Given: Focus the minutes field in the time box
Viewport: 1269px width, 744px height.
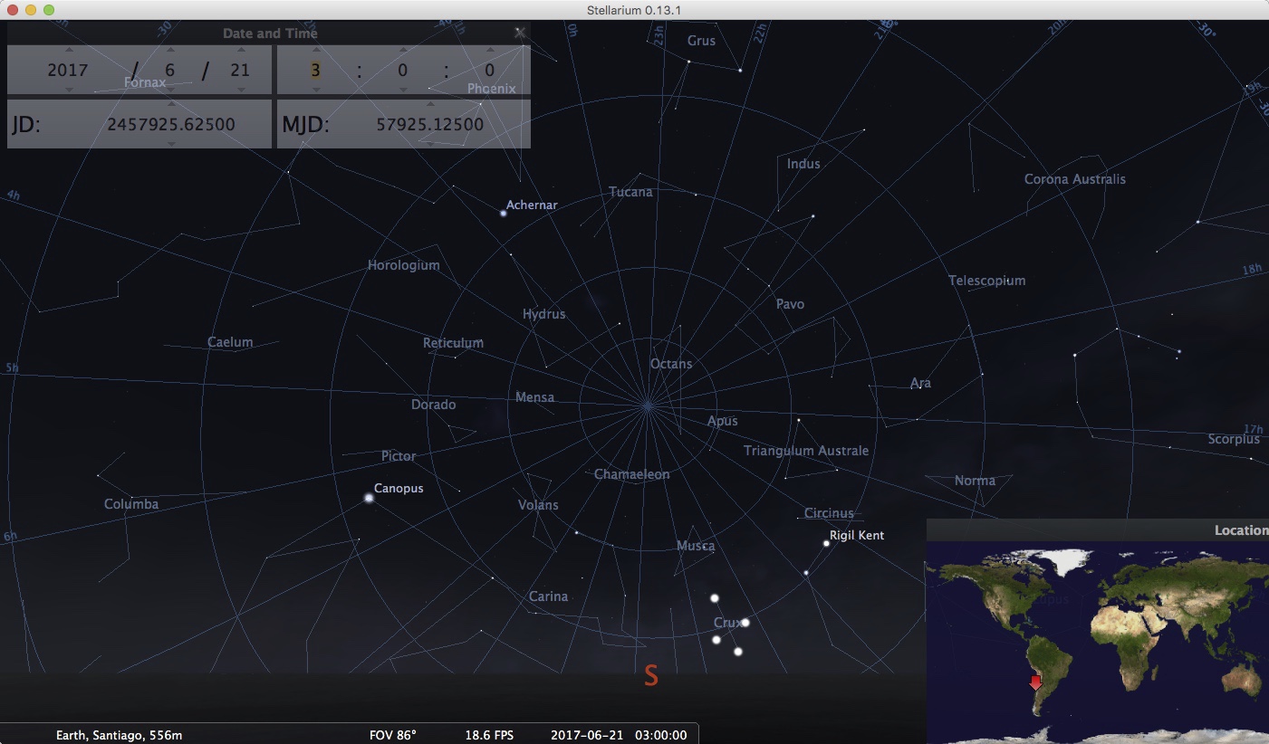Looking at the screenshot, I should (x=403, y=70).
